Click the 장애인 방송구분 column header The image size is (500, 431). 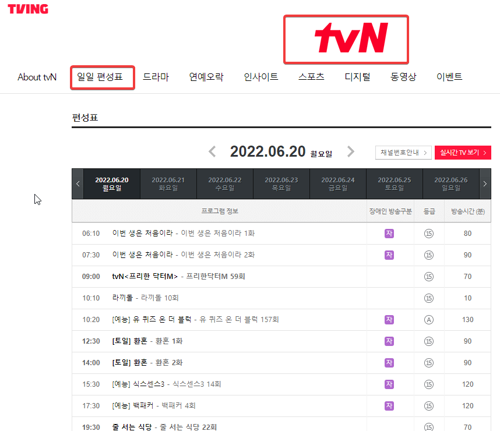click(x=390, y=211)
